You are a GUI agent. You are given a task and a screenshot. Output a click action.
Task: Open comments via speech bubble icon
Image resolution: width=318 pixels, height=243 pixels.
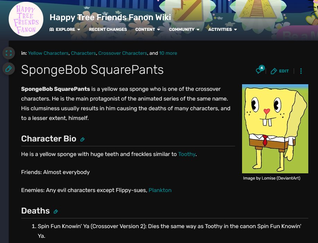(260, 70)
